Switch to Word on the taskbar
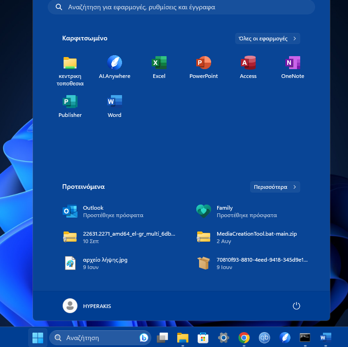The width and height of the screenshot is (348, 347). point(326,338)
